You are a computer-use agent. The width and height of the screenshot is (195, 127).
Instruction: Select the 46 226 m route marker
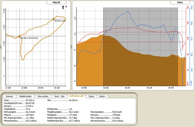[x=20, y=36]
